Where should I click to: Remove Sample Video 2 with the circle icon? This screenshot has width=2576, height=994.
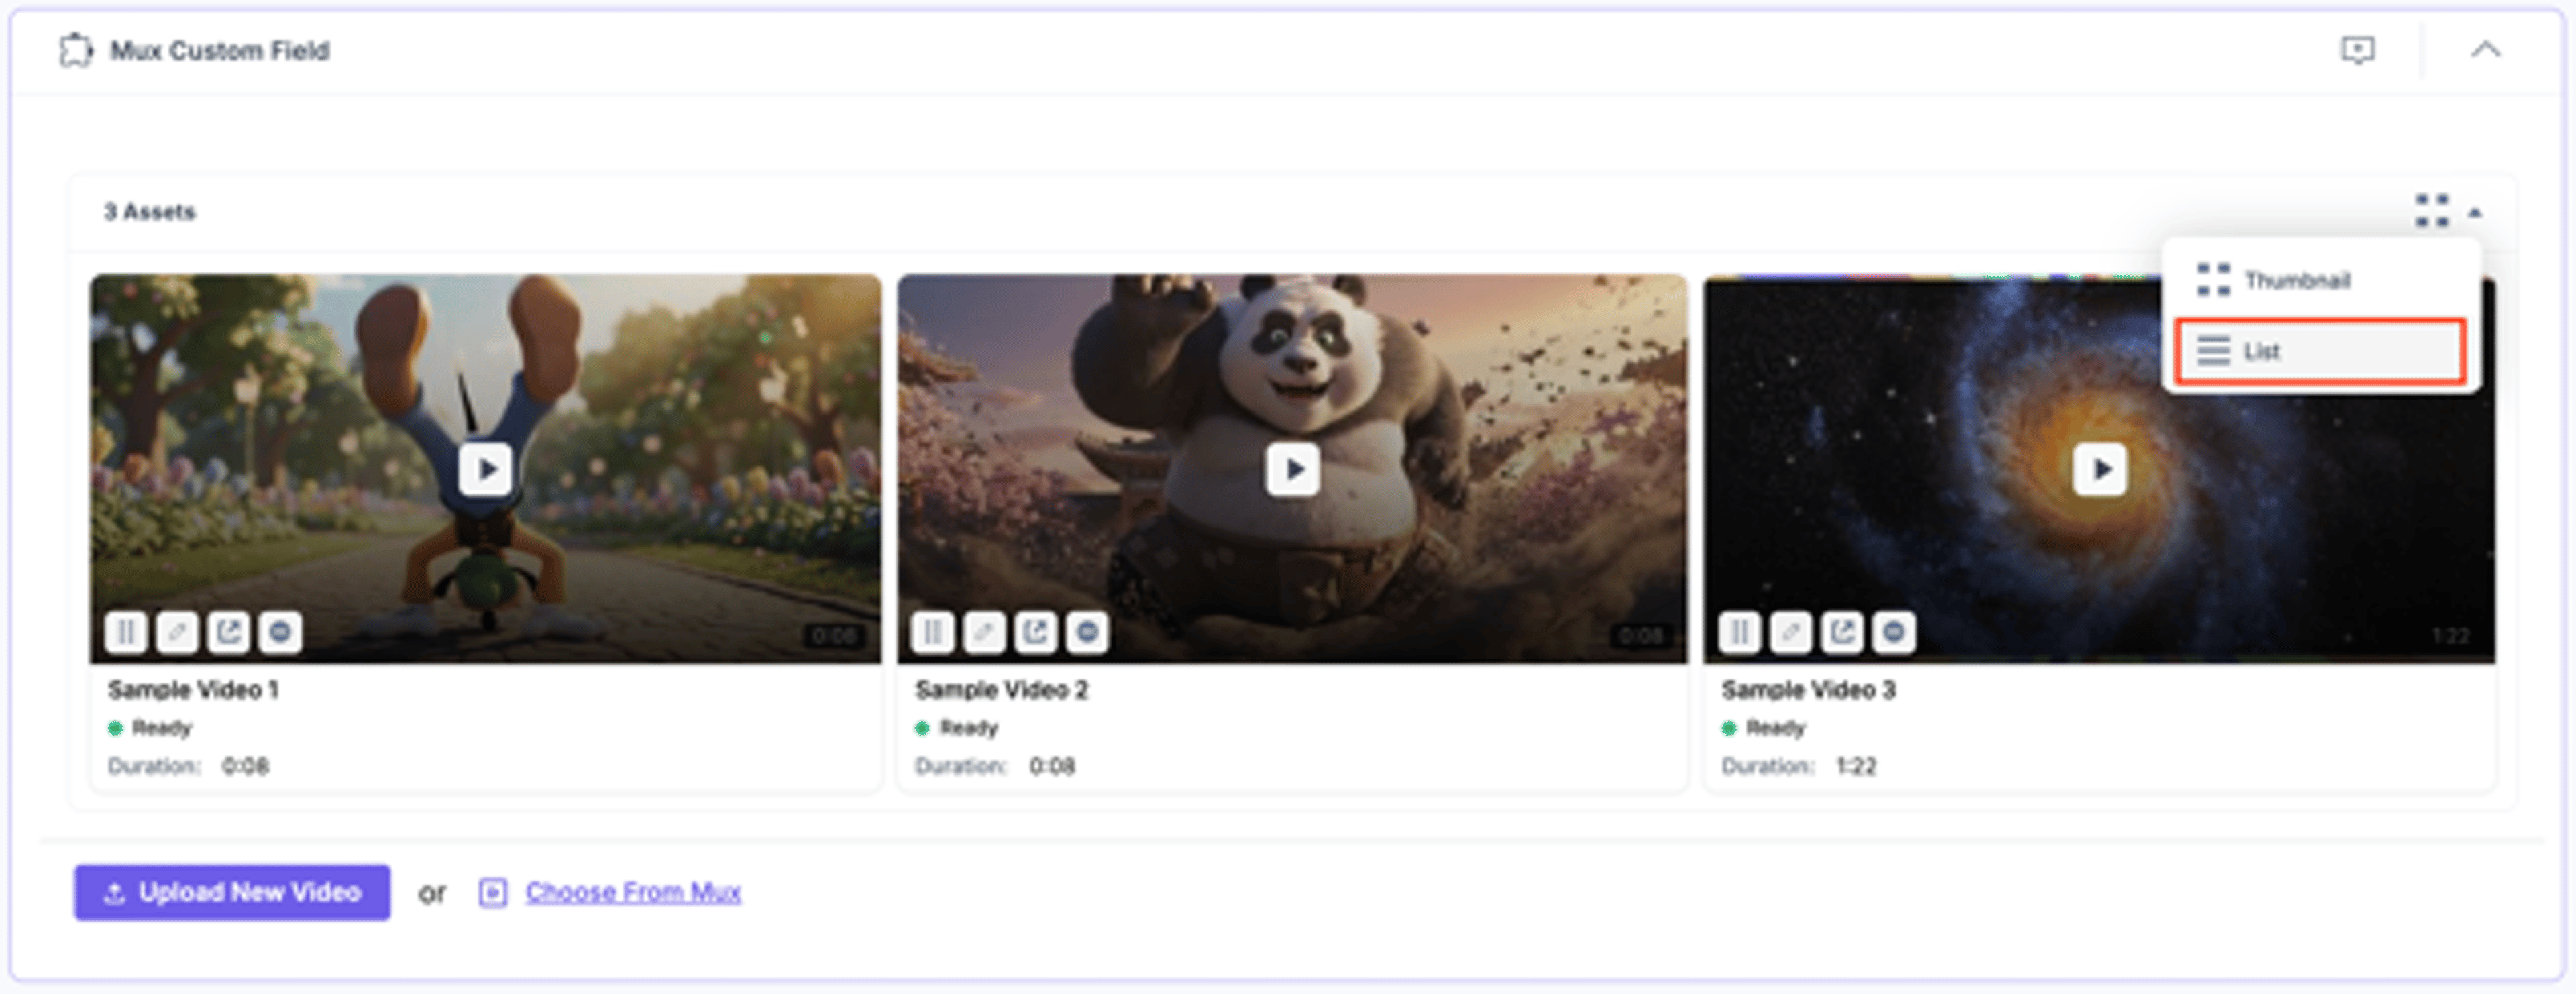coord(1088,632)
